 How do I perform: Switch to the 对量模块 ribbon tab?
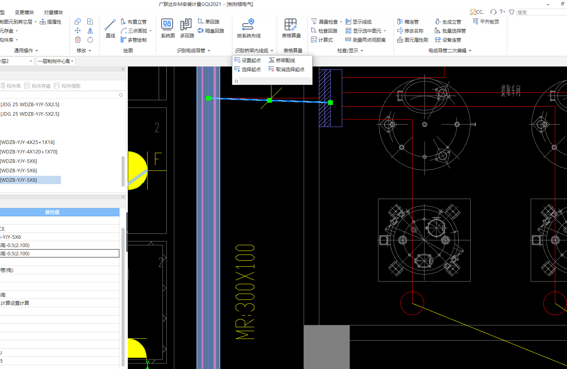click(x=53, y=12)
